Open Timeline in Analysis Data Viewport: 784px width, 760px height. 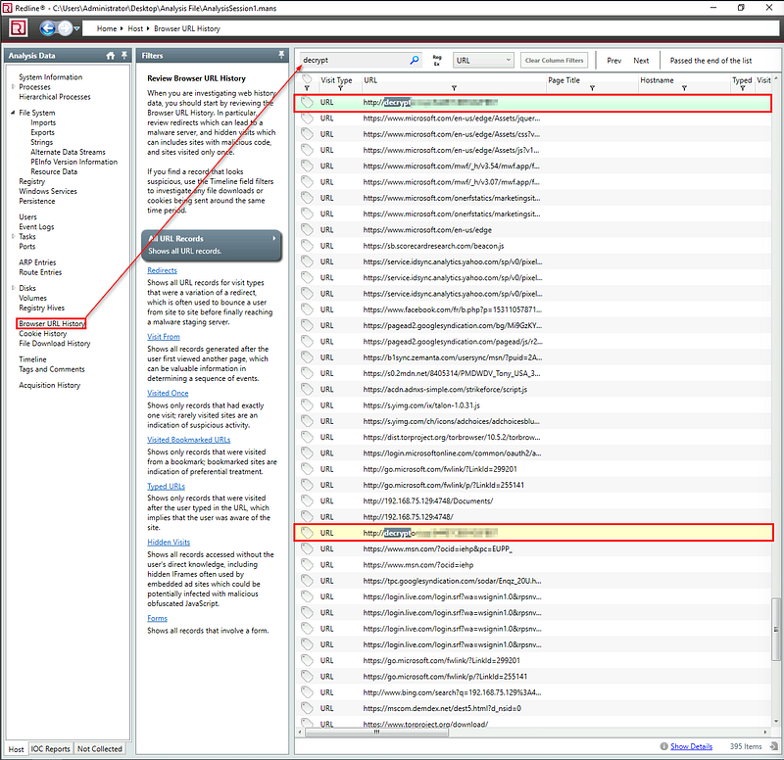(x=33, y=359)
